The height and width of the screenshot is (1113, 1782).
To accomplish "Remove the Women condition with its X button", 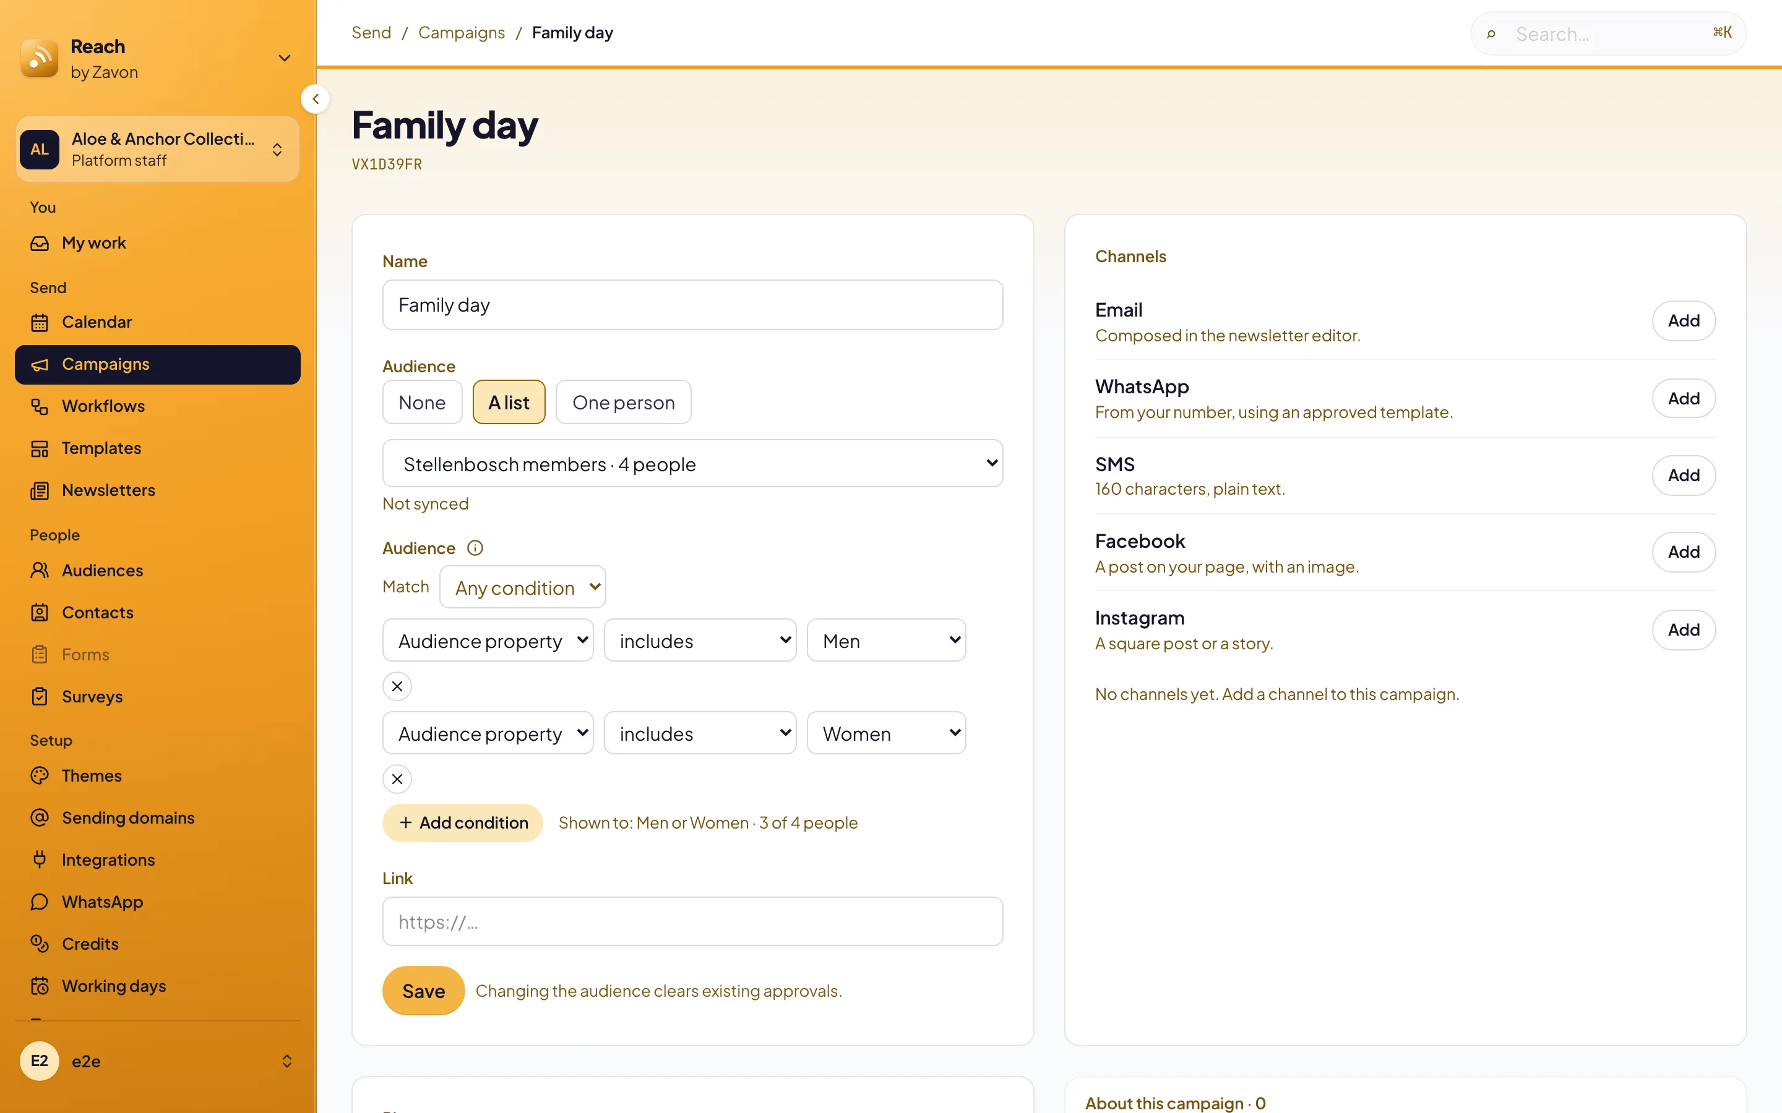I will 397,779.
